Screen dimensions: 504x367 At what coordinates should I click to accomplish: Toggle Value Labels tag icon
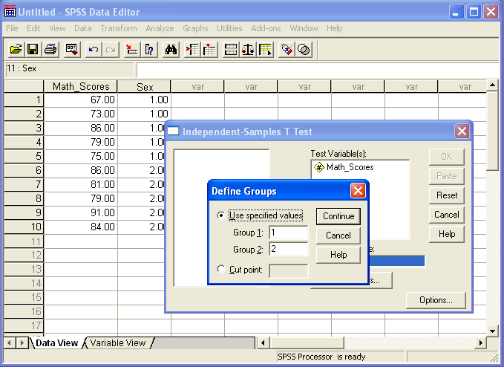287,50
